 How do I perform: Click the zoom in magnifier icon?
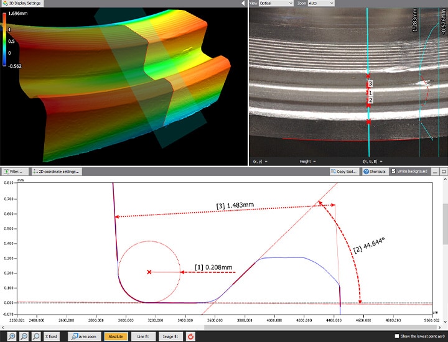(x=11, y=336)
